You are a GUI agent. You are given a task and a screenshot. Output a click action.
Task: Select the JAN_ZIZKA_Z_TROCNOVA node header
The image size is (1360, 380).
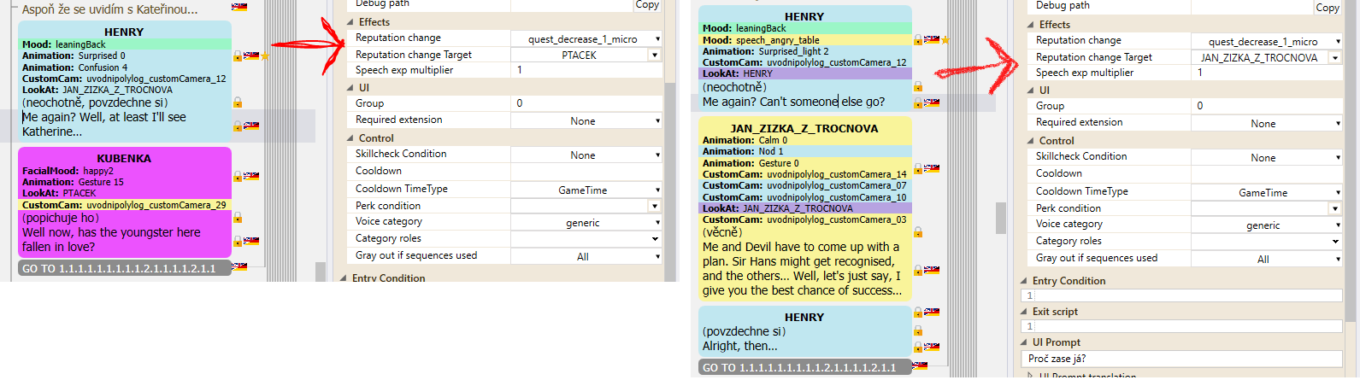[804, 128]
